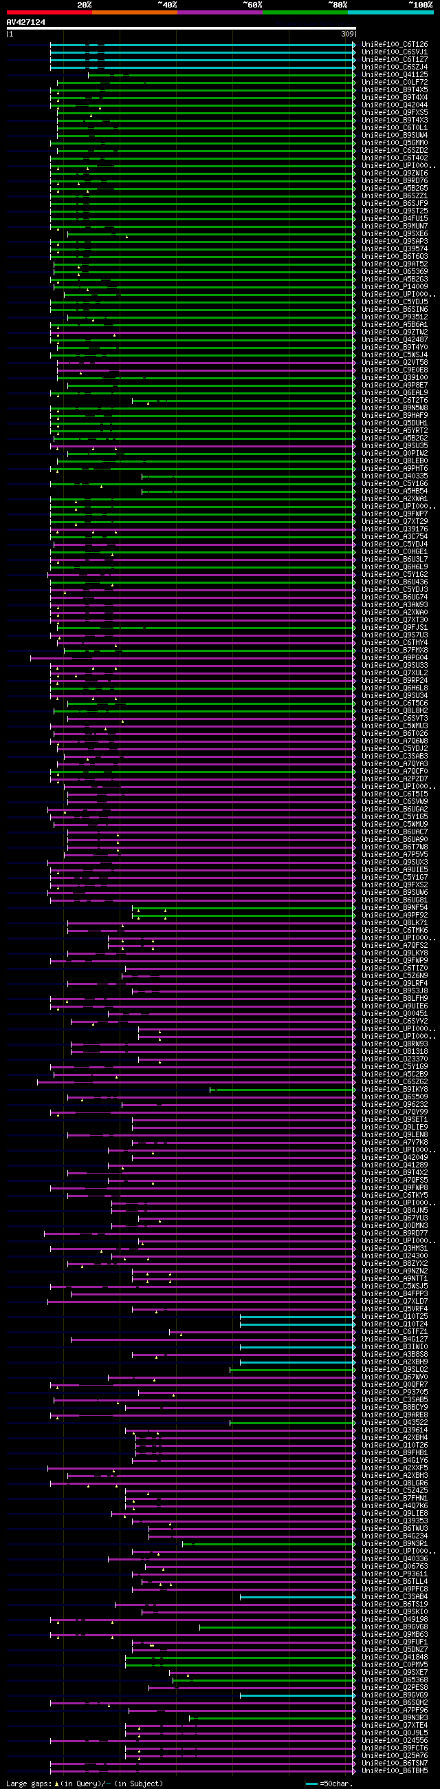Click the AV427124 query label

pyautogui.click(x=26, y=22)
